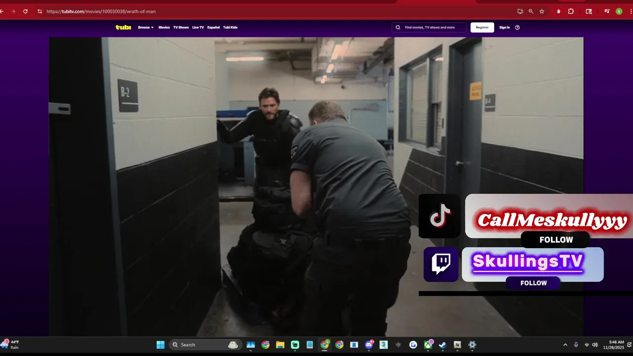Click the Tubi logo
Image resolution: width=633 pixels, height=356 pixels.
coord(123,27)
